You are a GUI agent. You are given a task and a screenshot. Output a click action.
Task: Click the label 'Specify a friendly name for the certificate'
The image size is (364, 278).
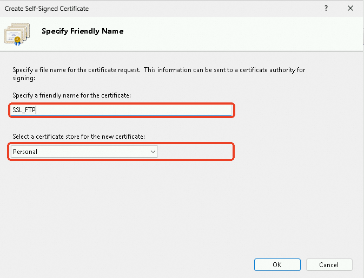71,95
